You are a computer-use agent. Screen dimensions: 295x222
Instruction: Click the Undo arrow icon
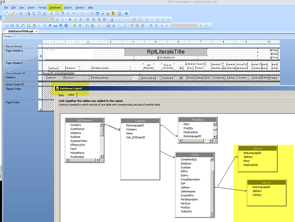[x=74, y=13]
